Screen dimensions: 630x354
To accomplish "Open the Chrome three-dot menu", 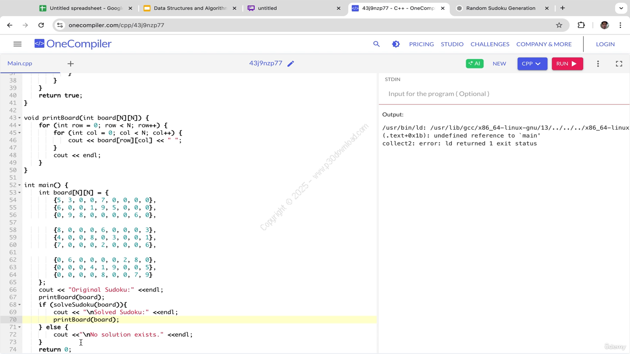I will coord(620,25).
